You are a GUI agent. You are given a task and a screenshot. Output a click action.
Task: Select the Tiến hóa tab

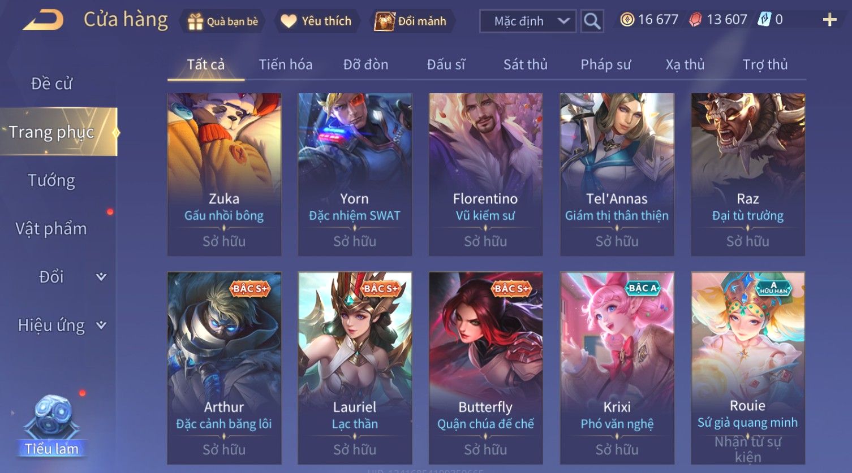tap(285, 64)
